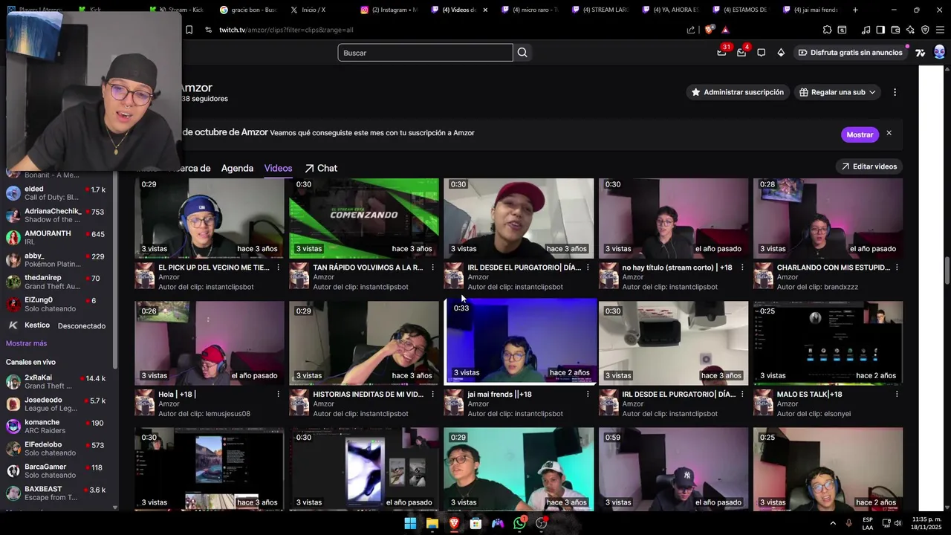Screen dimensions: 951x535
Task: Open author link elsonyei
Action: (x=837, y=414)
